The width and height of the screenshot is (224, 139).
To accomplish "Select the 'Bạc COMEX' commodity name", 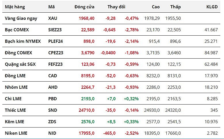I will [x=17, y=30].
